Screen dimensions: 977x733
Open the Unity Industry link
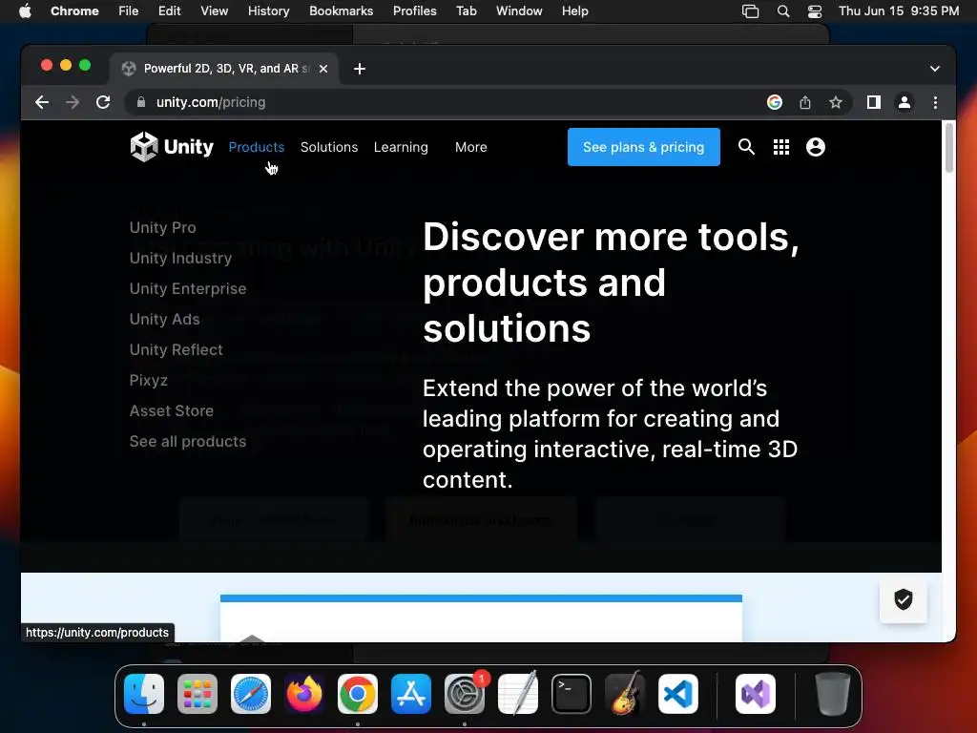point(180,258)
